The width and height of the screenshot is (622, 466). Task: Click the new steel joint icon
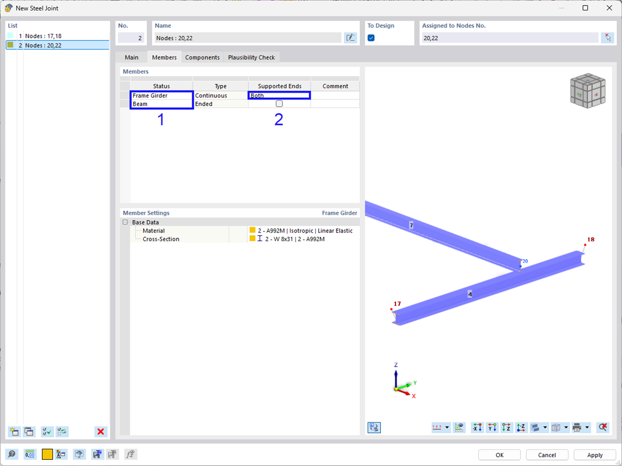(x=14, y=431)
